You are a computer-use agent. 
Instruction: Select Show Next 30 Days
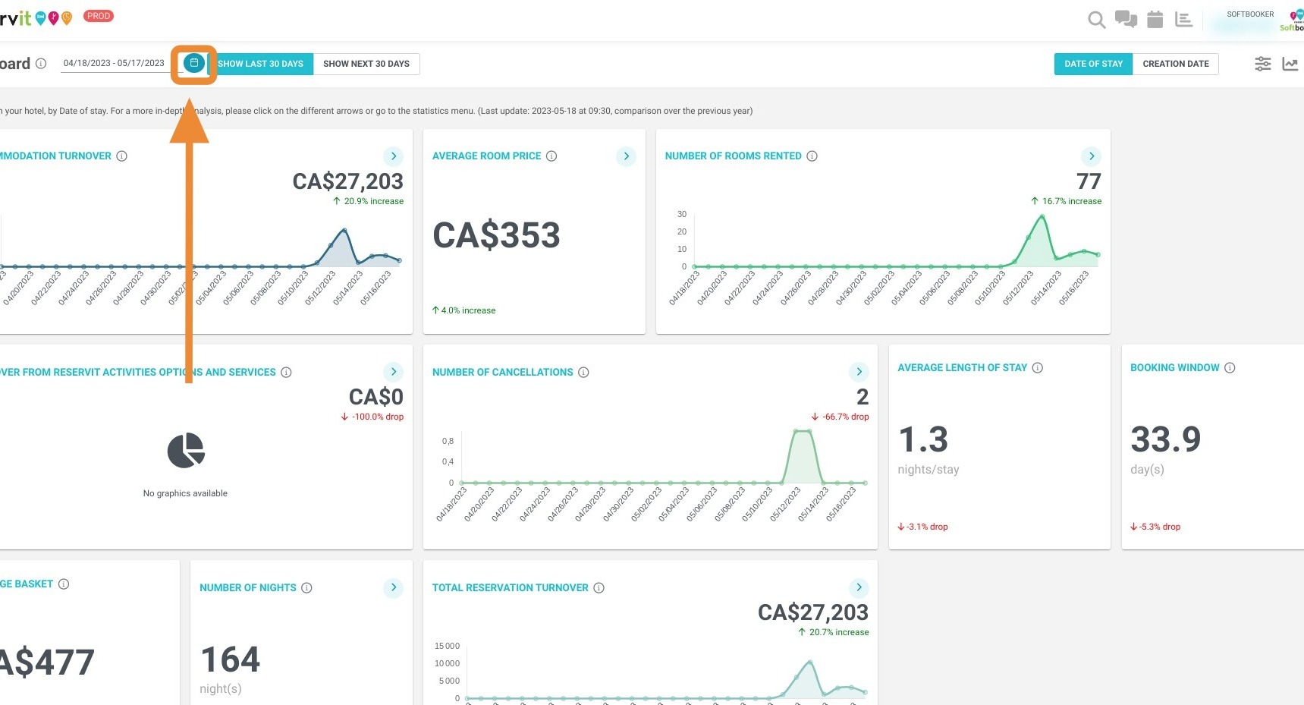point(366,64)
